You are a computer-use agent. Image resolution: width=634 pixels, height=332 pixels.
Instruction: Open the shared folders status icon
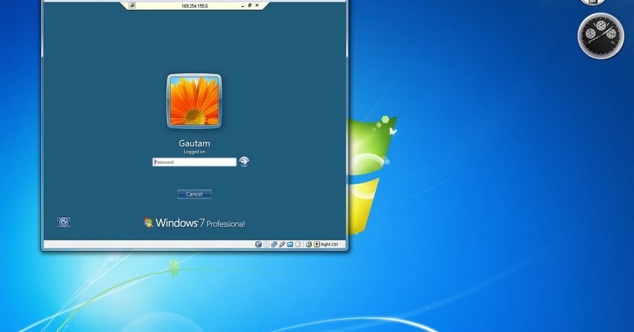click(x=290, y=245)
